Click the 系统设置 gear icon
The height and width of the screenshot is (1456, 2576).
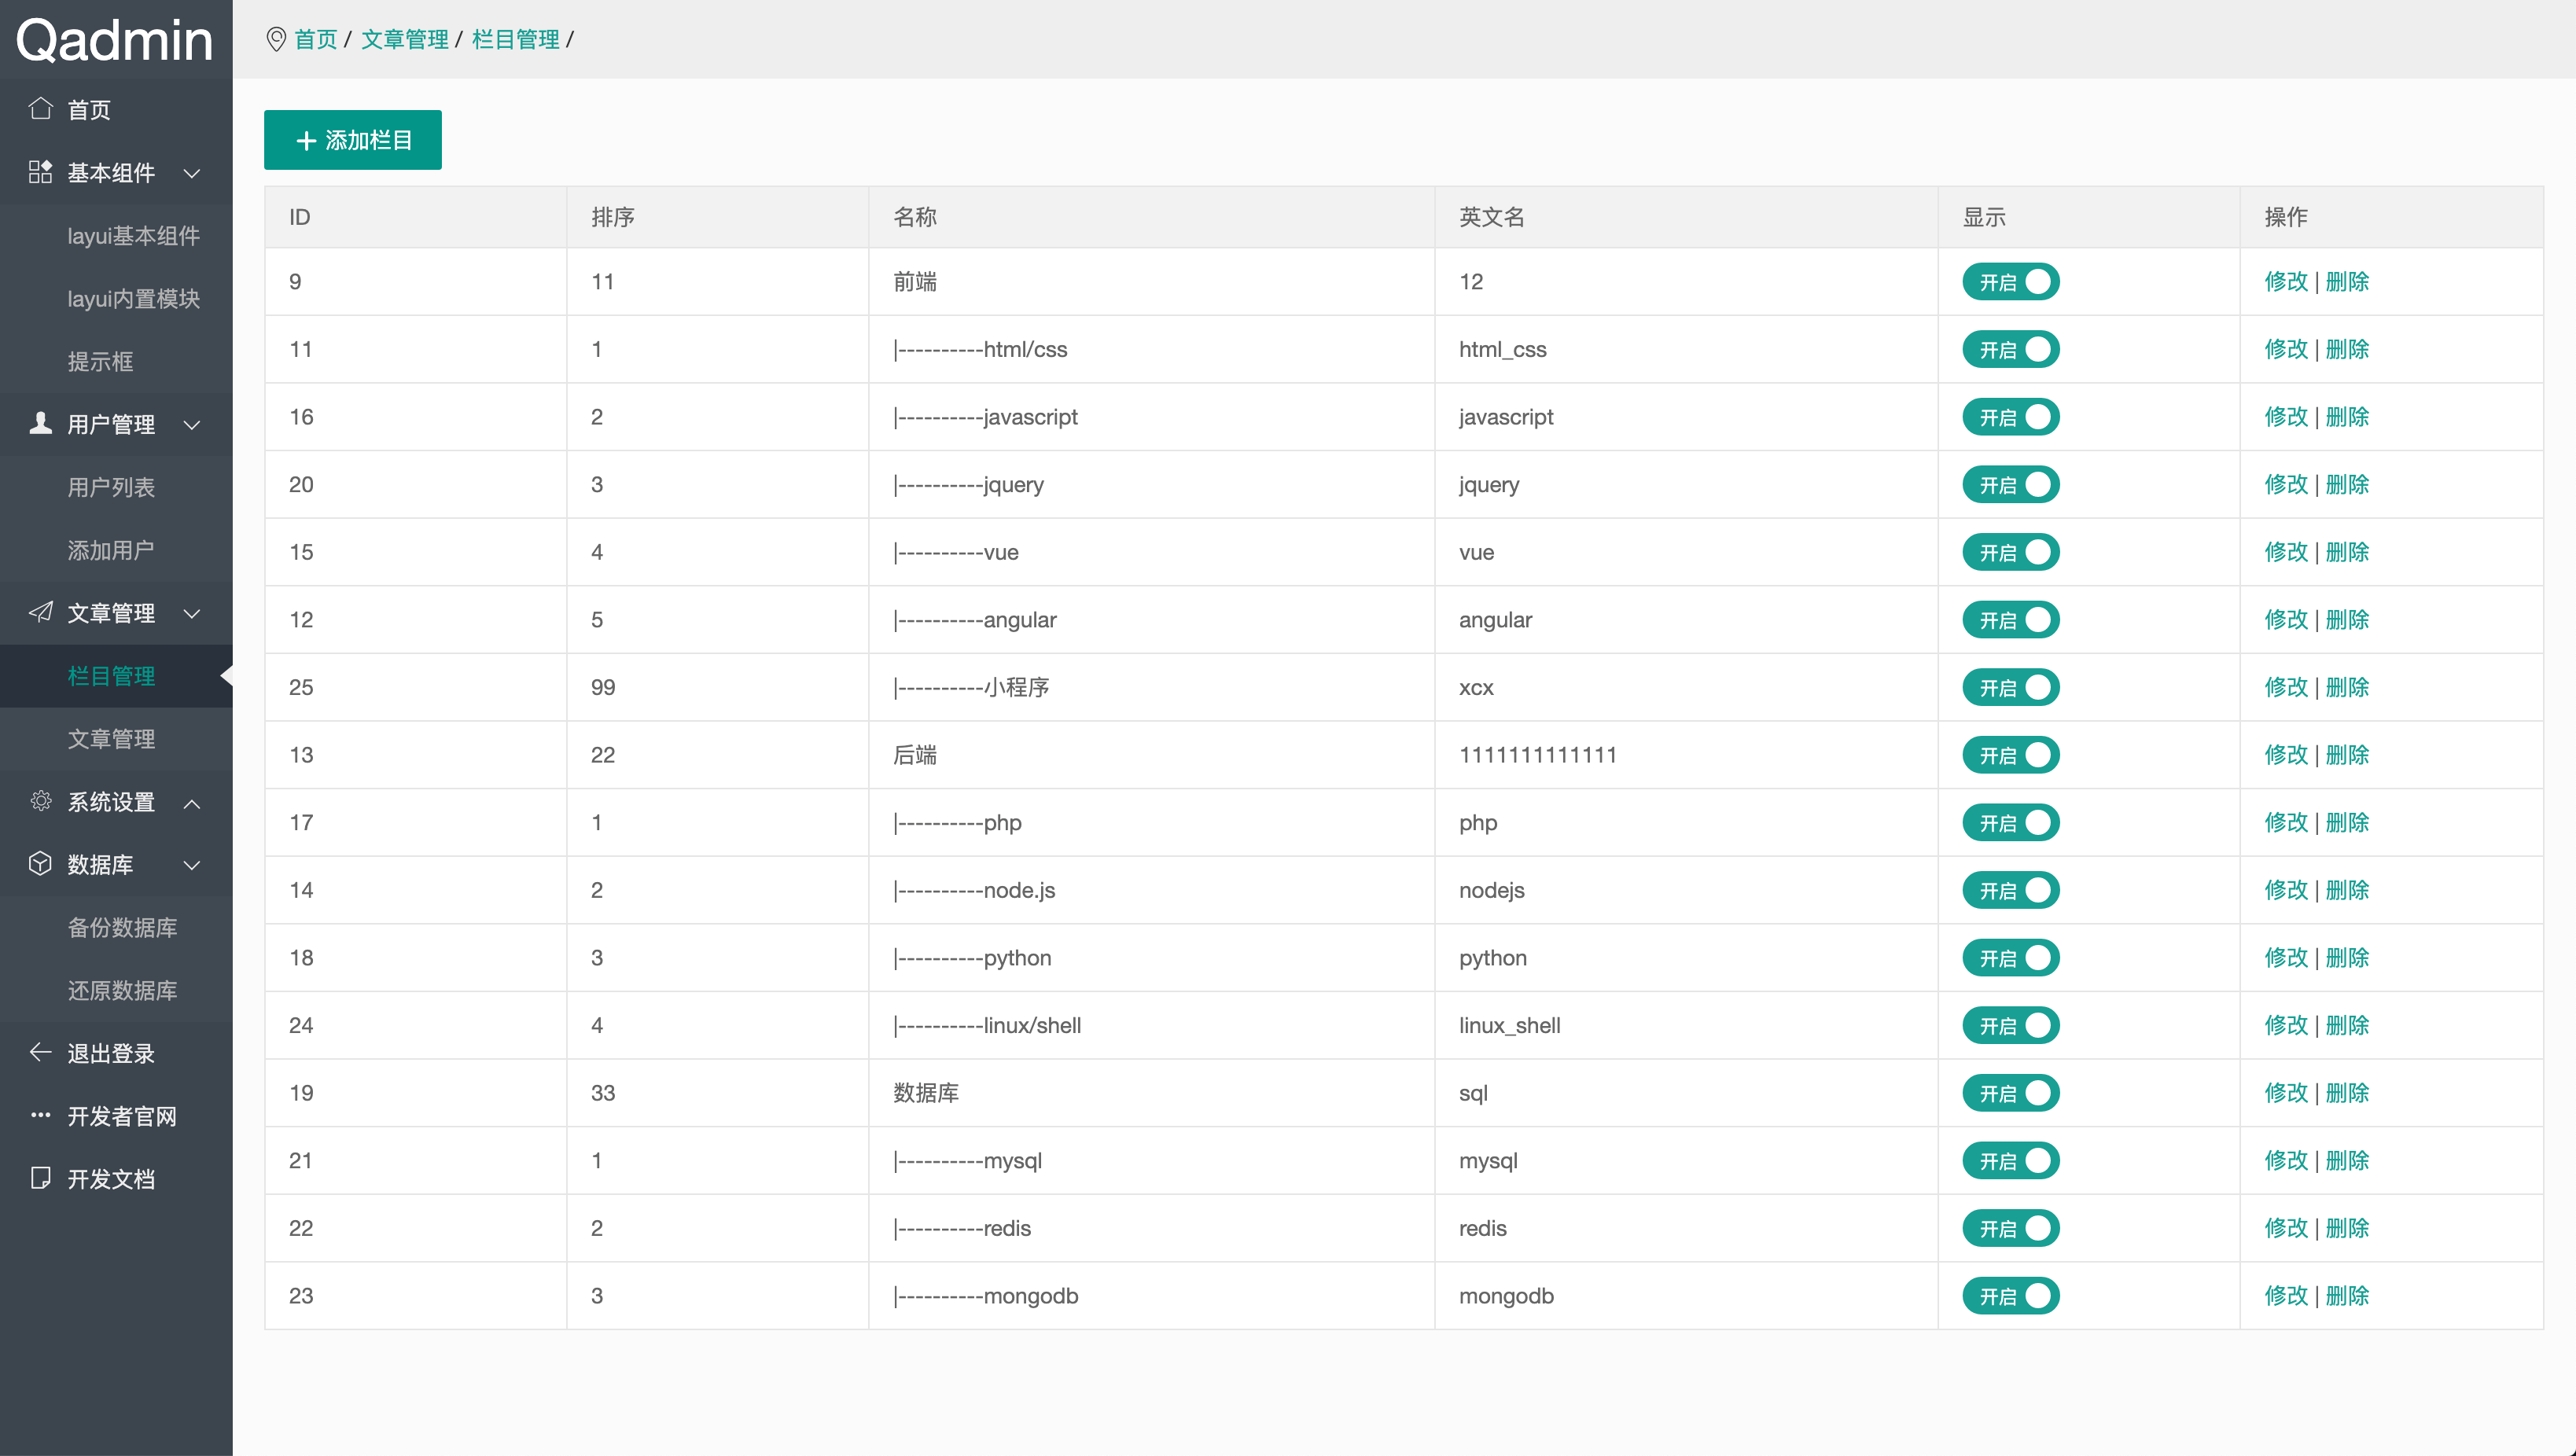pos(40,801)
